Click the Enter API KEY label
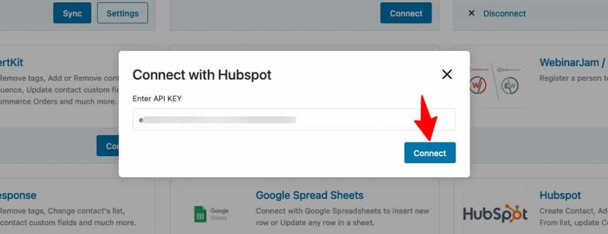The image size is (608, 234). 157,99
